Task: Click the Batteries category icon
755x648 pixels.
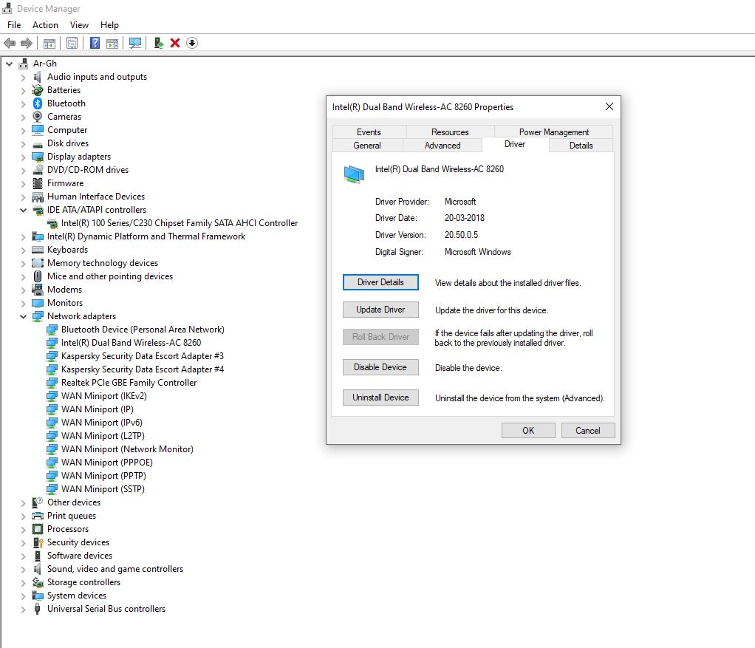Action: [x=38, y=90]
